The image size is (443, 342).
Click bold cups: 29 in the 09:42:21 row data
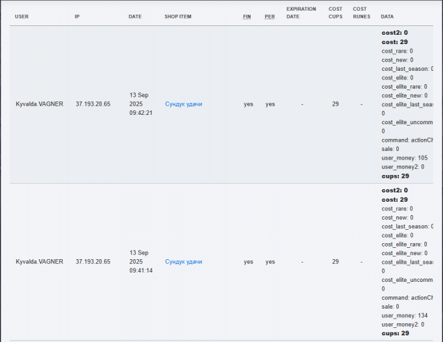[x=396, y=176]
